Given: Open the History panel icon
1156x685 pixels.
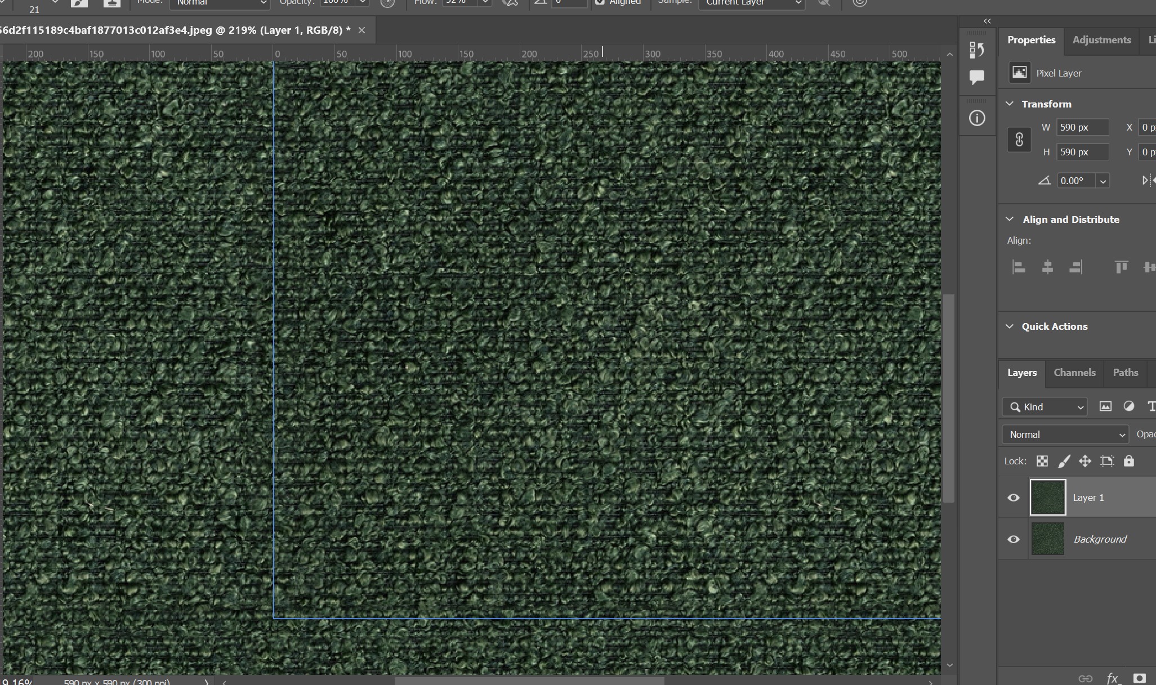Looking at the screenshot, I should 976,50.
